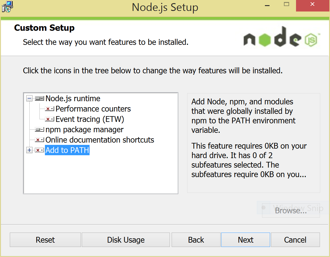Expand the Add to PATH tree node
This screenshot has width=330, height=257.
point(29,150)
